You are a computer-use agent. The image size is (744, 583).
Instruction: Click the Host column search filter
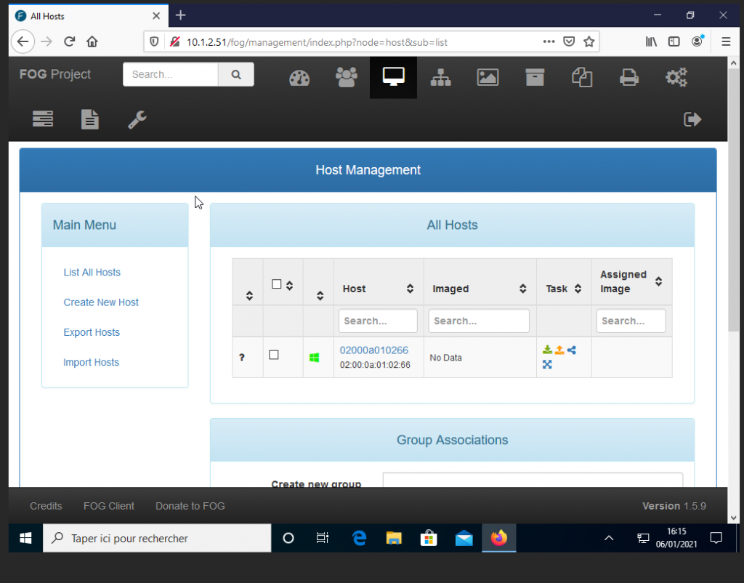pyautogui.click(x=378, y=321)
